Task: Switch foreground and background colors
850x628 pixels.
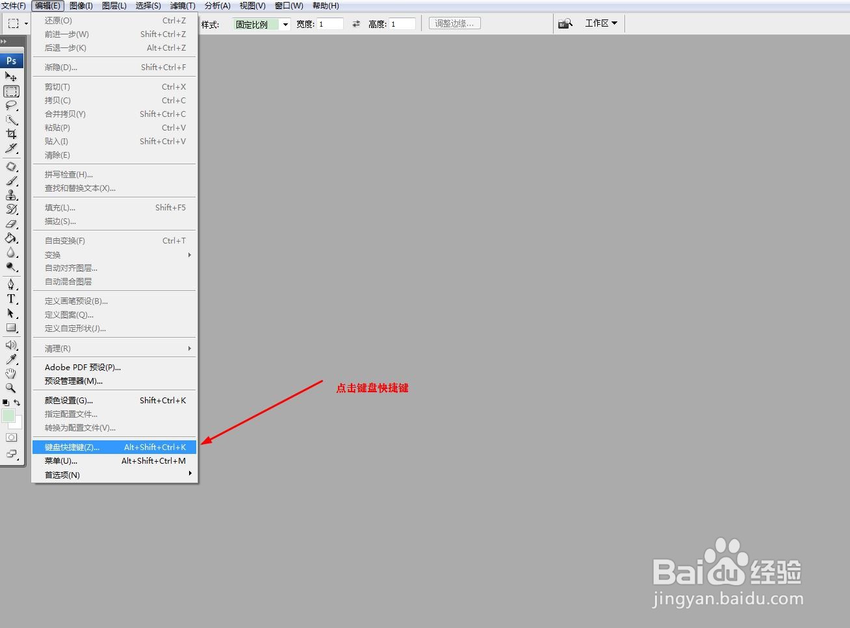Action: pos(18,403)
